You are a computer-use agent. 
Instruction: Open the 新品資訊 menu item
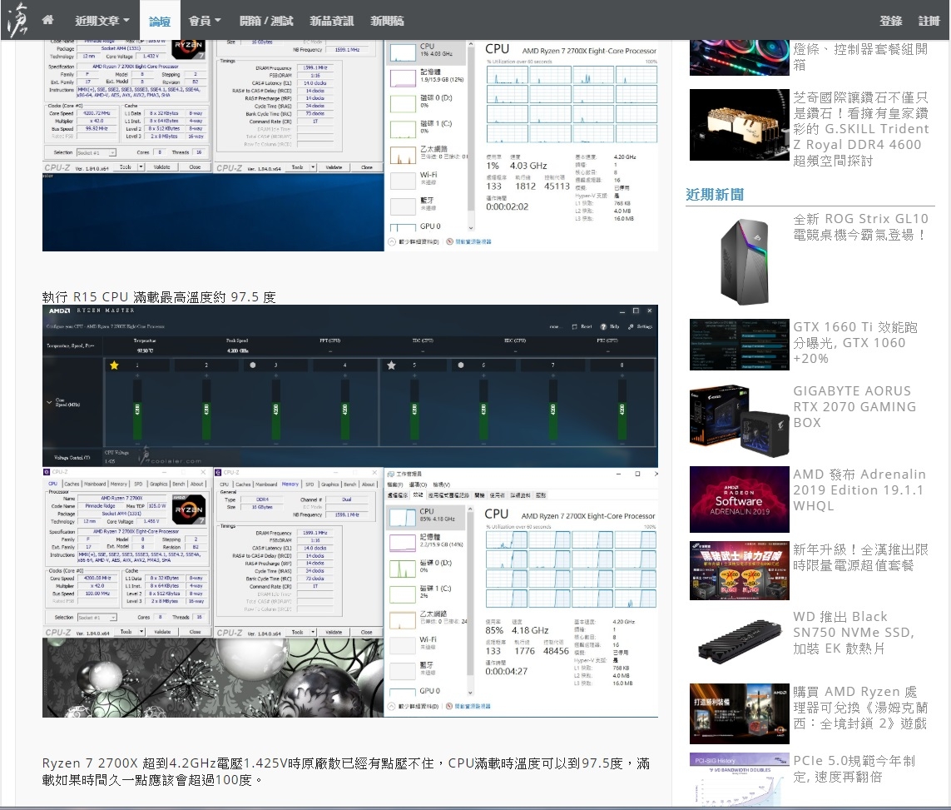(332, 21)
